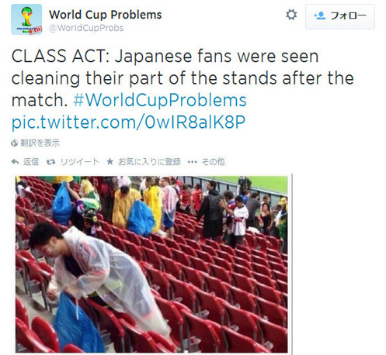Follow the account with フォロー button
386x355 pixels.
point(340,16)
